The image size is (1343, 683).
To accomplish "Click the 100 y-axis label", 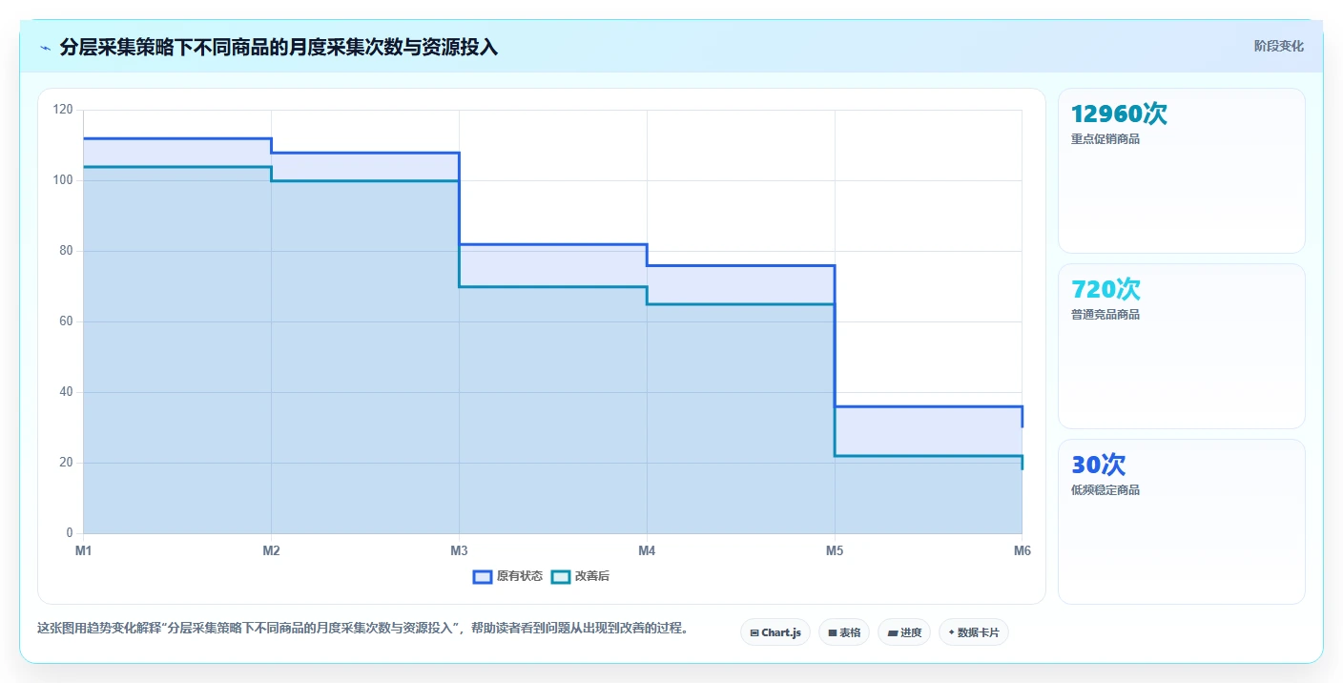I will point(63,180).
